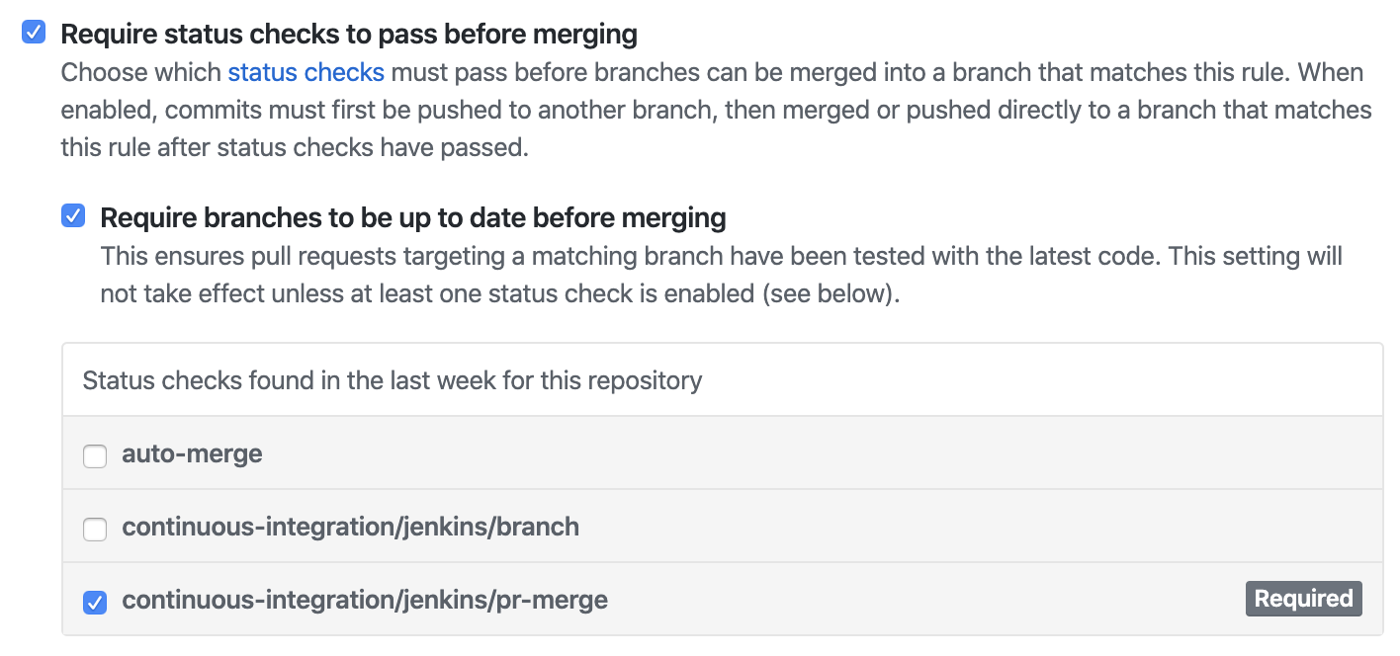Click 'Require branches to be up to date' heading

click(413, 217)
